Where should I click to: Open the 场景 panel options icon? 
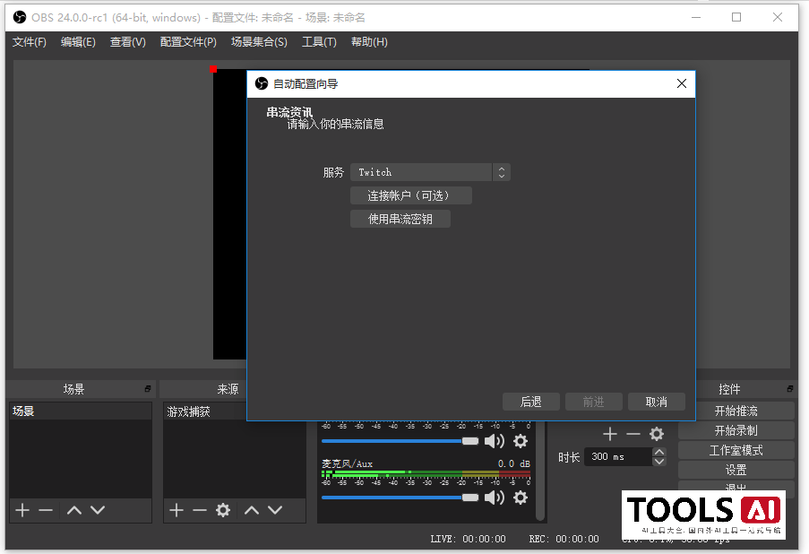point(146,388)
